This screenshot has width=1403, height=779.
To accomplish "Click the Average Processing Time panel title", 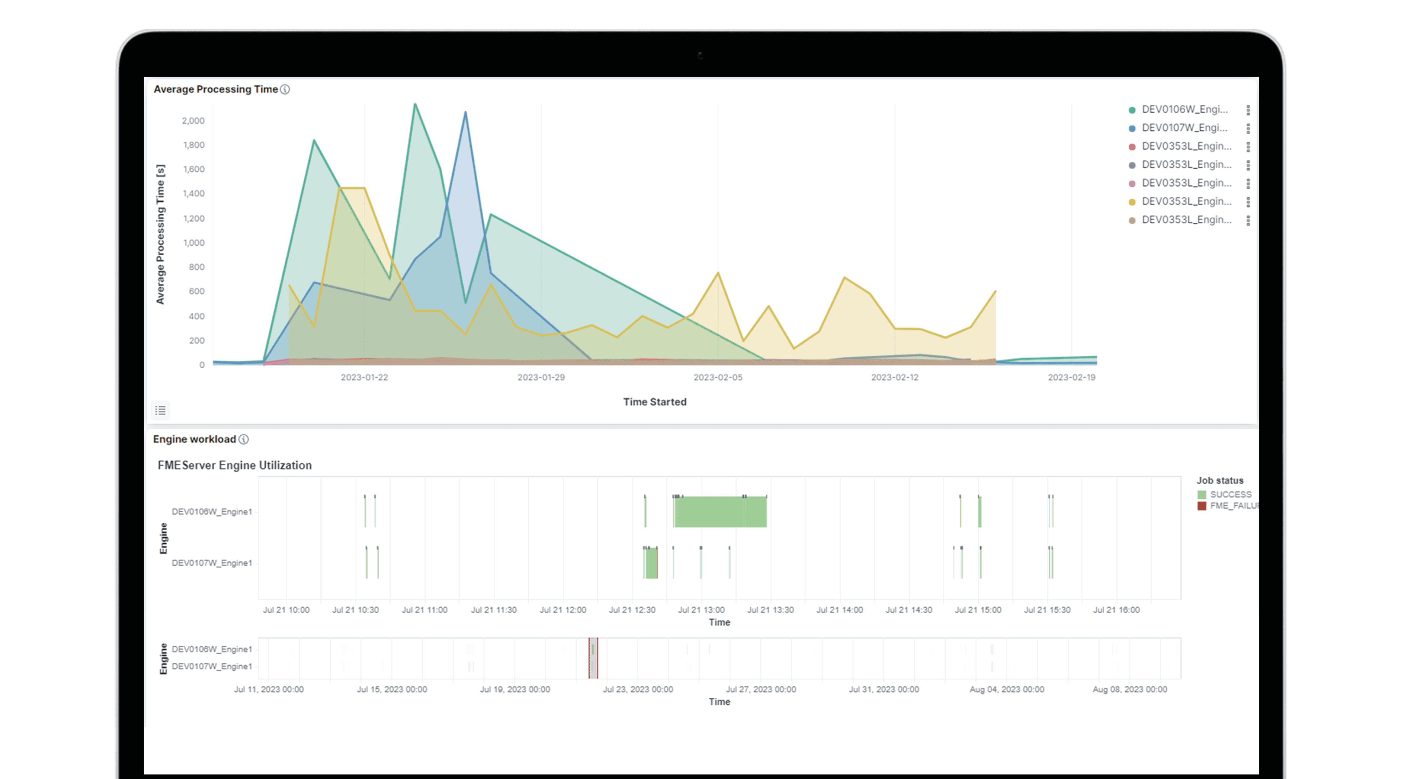I will click(x=216, y=89).
